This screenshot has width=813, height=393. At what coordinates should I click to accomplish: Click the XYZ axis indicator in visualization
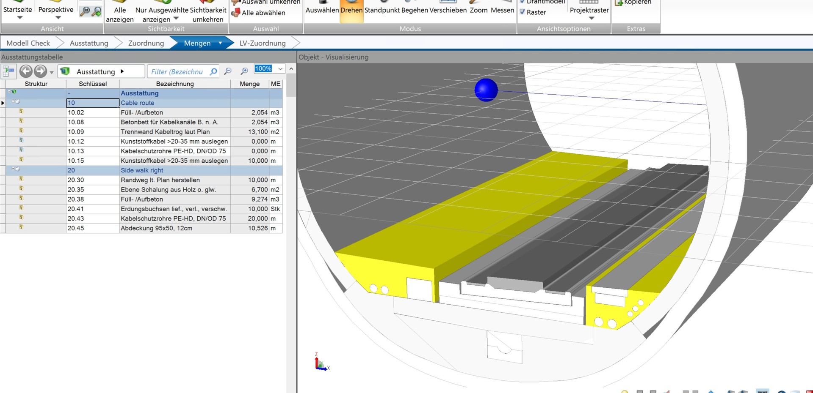[321, 362]
